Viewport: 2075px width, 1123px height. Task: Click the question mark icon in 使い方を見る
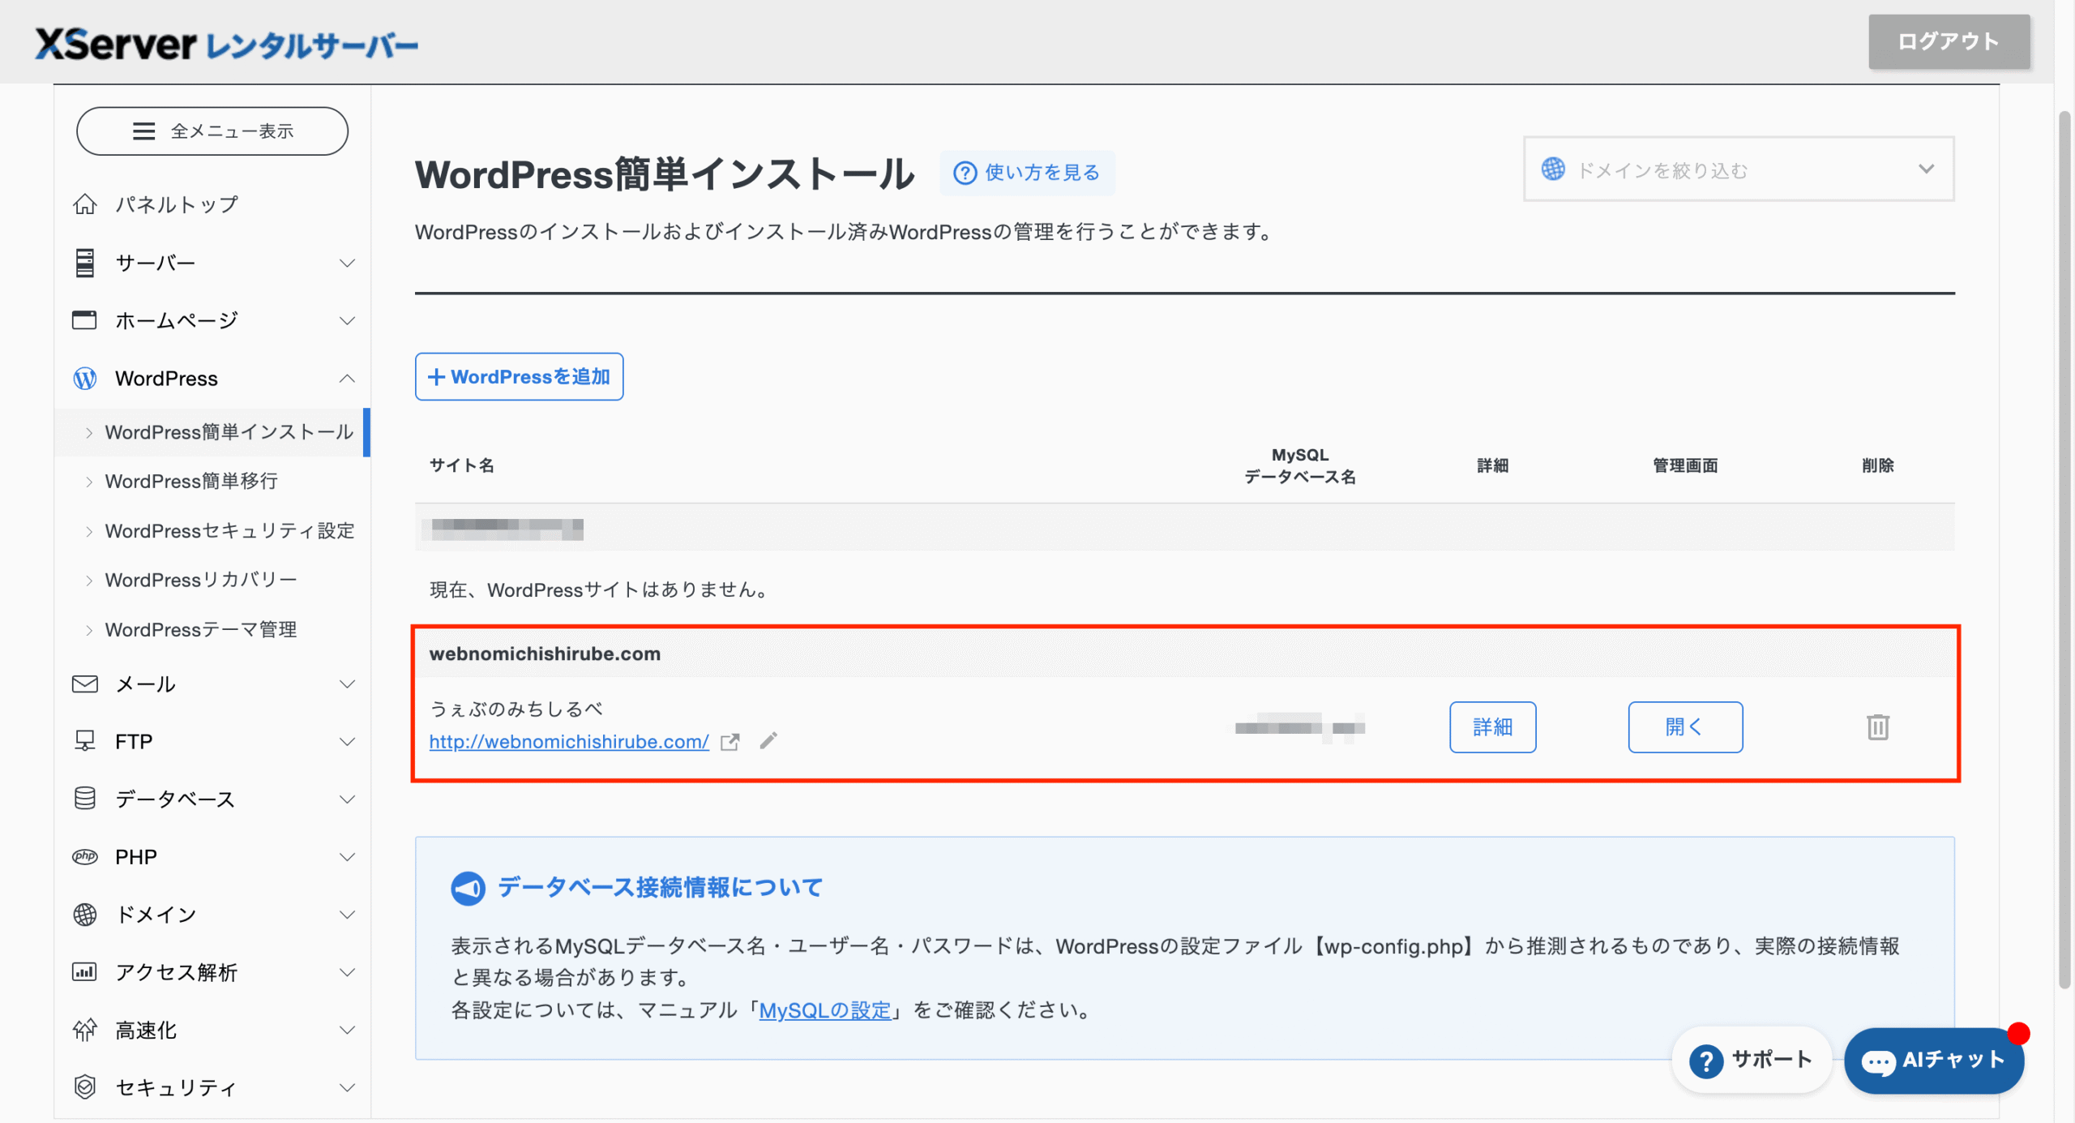(965, 173)
